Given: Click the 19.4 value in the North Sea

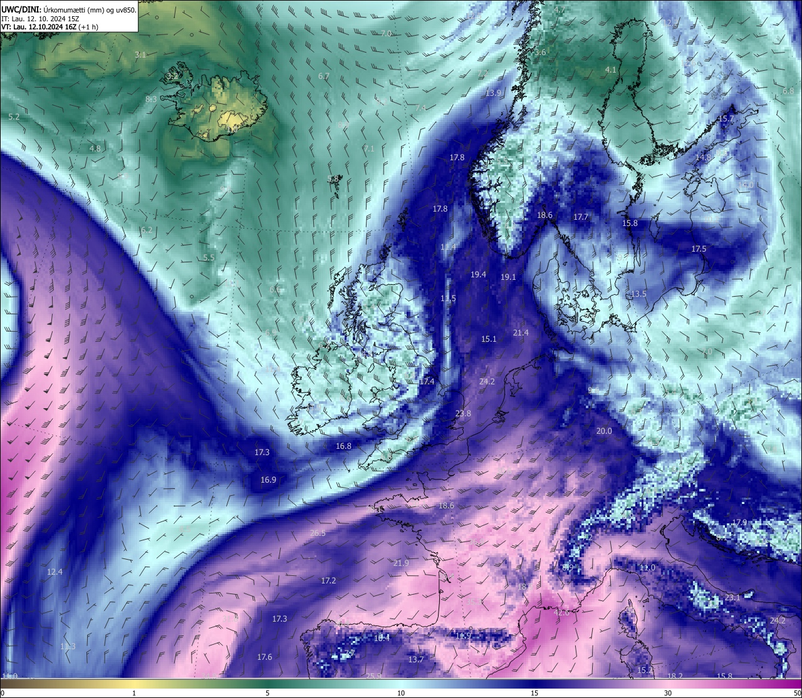Looking at the screenshot, I should (x=478, y=275).
